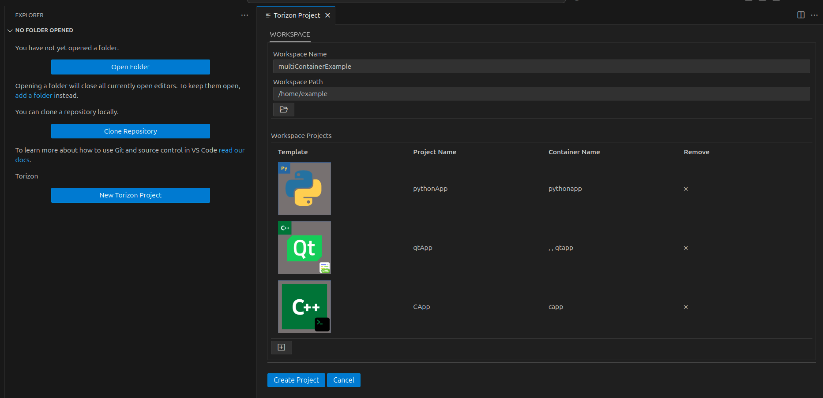Follow the 'add a folder' link
This screenshot has height=398, width=823.
34,96
